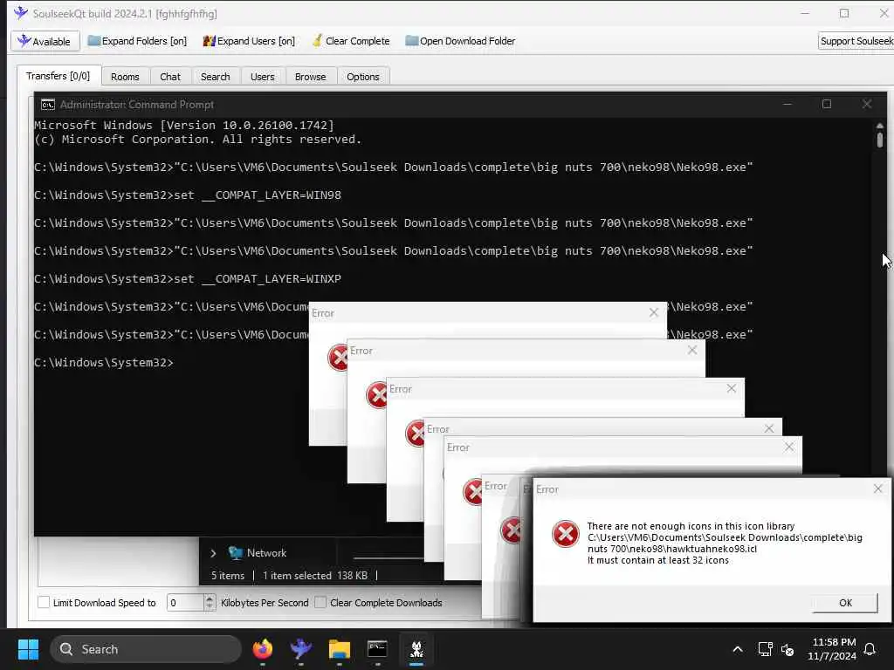894x670 pixels.
Task: Open File Explorer from the taskbar
Action: tap(340, 649)
